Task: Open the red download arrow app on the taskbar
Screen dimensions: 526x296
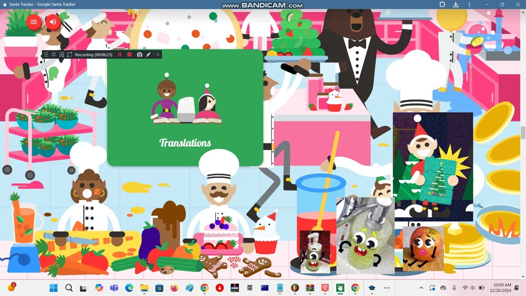Action: point(219,288)
